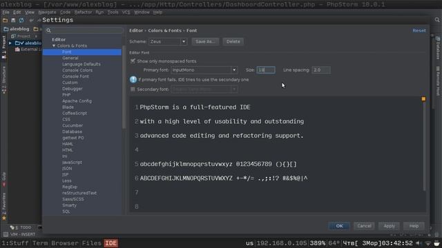Toggle Show only monospaced fonts checkbox
This screenshot has height=248, width=442.
(133, 61)
